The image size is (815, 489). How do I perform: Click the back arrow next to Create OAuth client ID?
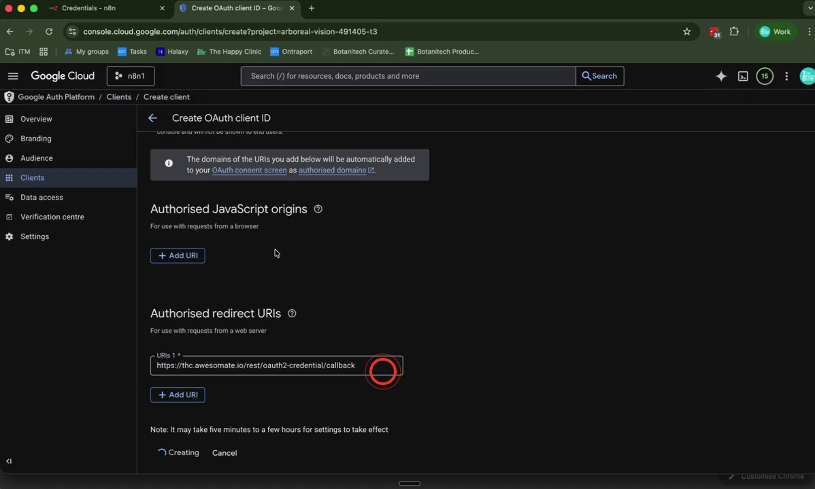click(x=152, y=117)
